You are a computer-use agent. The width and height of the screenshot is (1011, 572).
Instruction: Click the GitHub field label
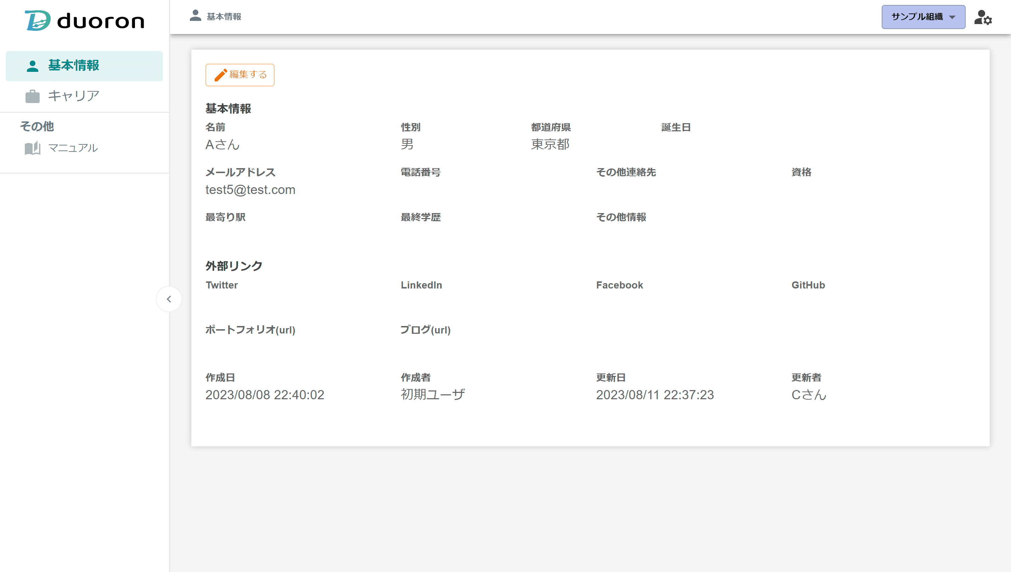click(808, 285)
